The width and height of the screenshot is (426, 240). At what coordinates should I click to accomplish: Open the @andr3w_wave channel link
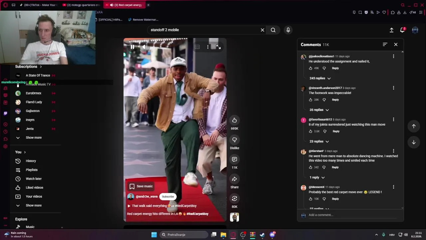tap(146, 197)
